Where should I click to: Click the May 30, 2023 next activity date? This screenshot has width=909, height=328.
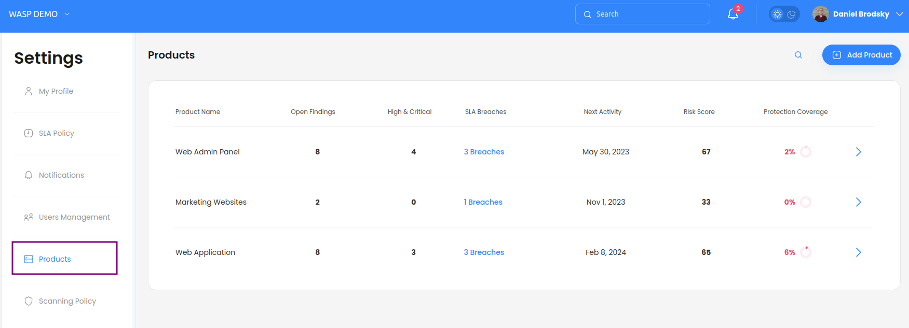[606, 152]
